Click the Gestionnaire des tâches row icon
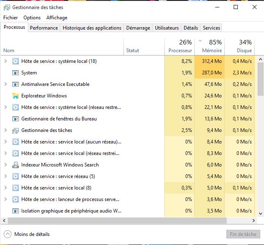The width and height of the screenshot is (264, 245). tap(16, 130)
